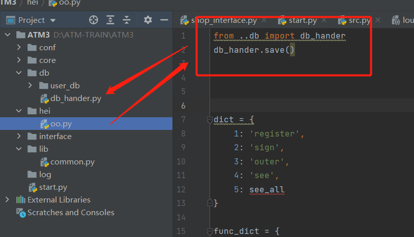Screen dimensions: 414x237
Task: Place cursor on 'register' string
Action: (274, 134)
